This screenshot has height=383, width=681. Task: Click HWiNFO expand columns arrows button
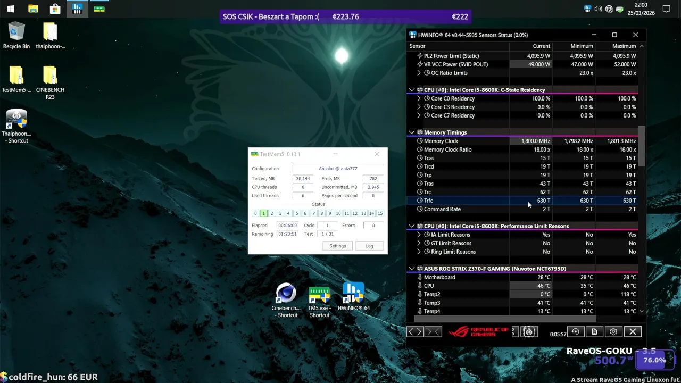point(414,331)
